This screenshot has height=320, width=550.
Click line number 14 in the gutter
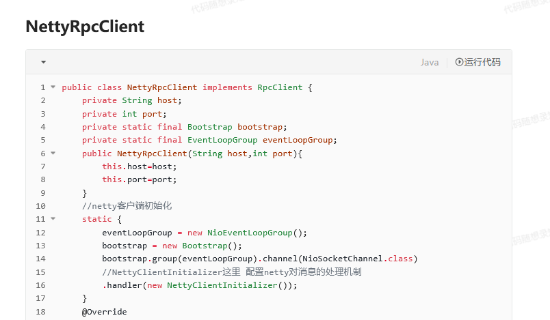point(40,259)
